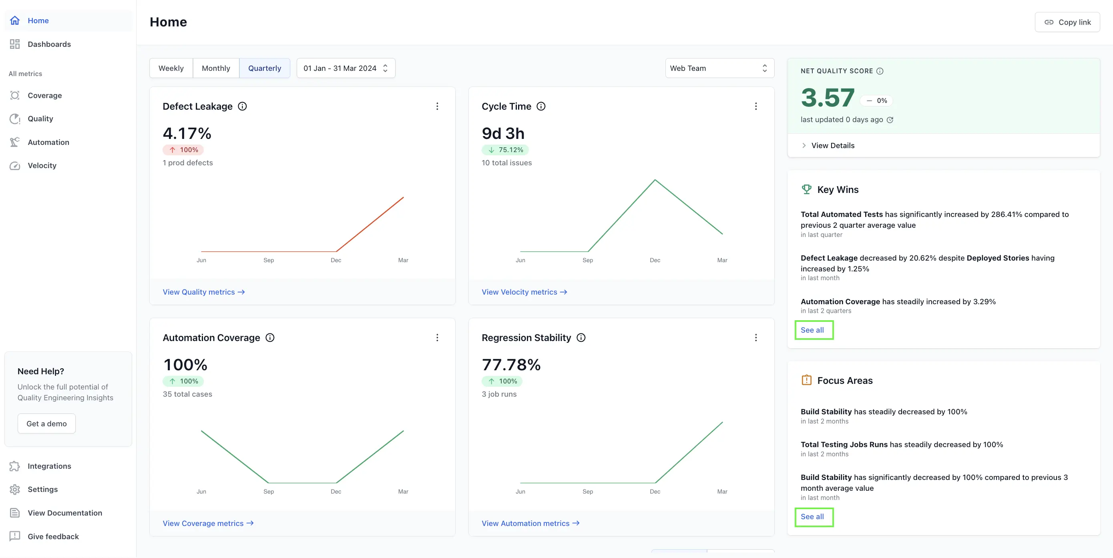Open Defect Leakage card kebab menu

click(437, 106)
